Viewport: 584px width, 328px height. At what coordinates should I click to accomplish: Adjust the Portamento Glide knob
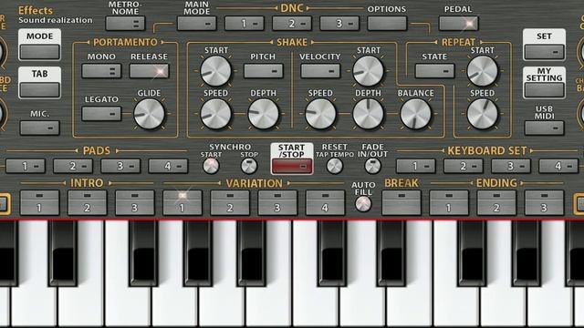click(x=149, y=114)
